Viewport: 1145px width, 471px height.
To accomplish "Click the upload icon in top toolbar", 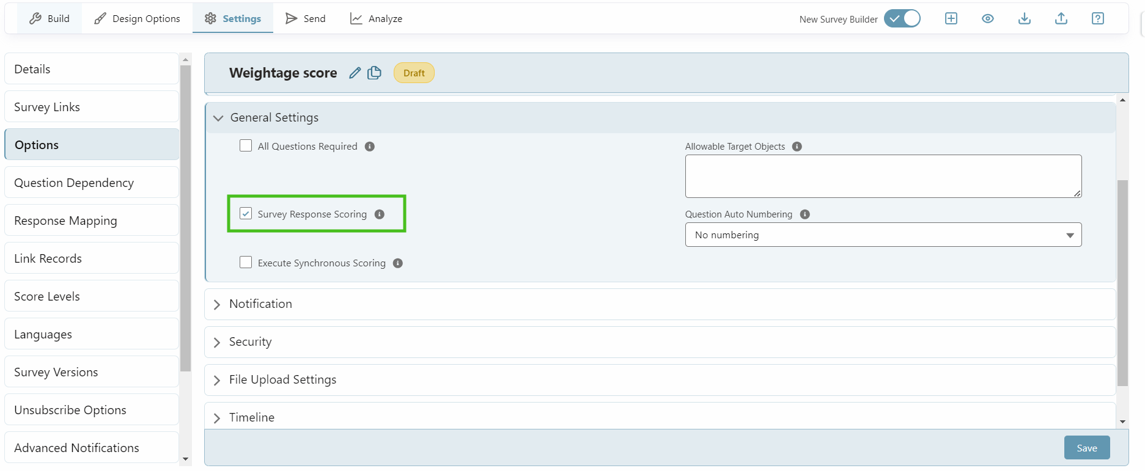I will [1061, 18].
